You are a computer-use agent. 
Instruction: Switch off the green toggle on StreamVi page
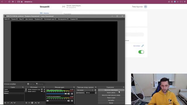click(141, 52)
